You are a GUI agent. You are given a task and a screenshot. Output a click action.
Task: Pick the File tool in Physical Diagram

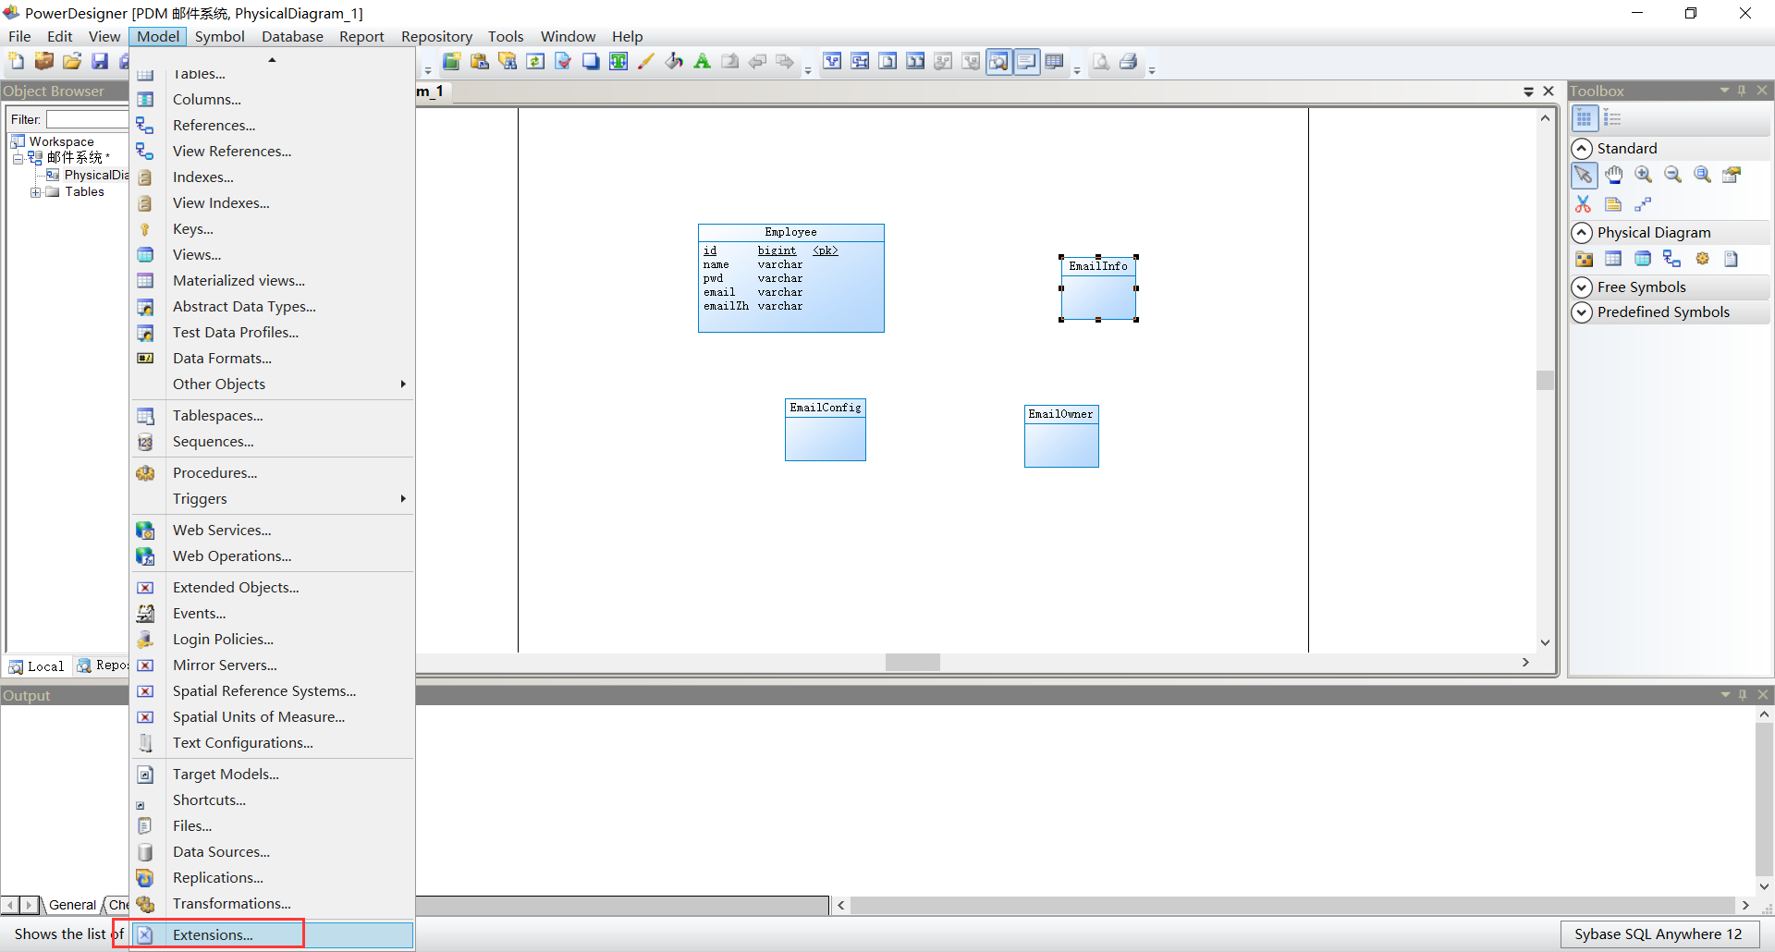(1732, 259)
